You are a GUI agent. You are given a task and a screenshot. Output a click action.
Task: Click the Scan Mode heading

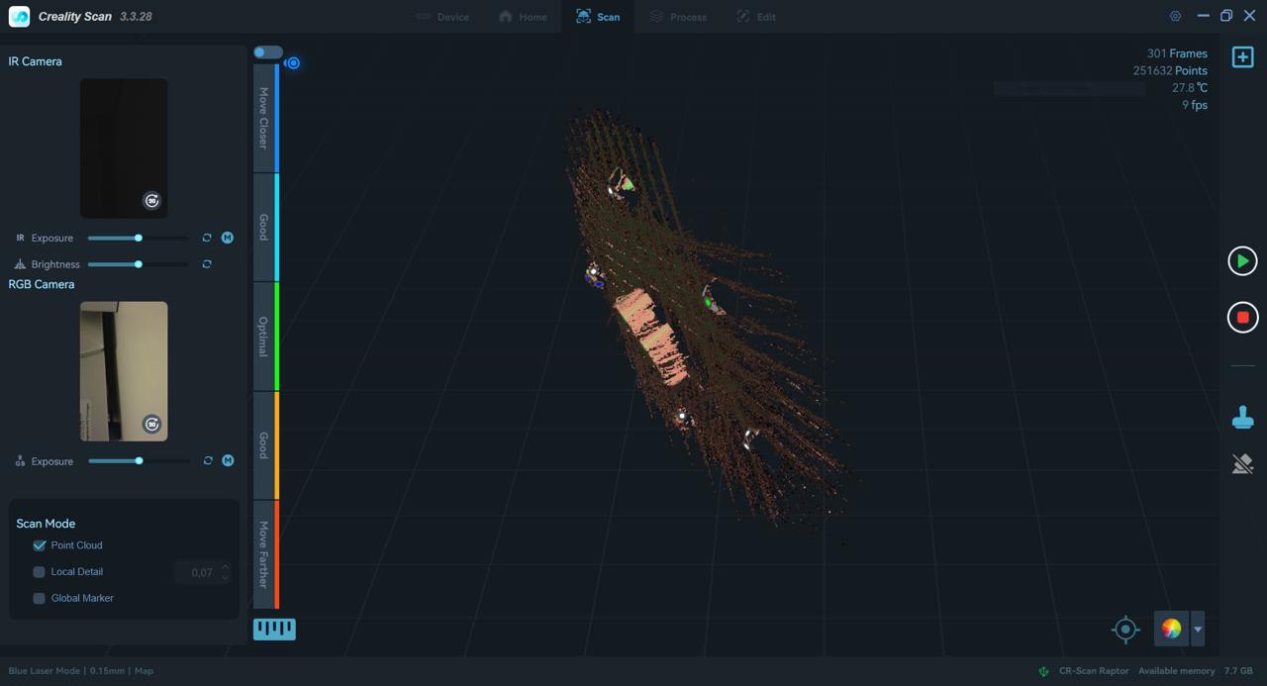coord(46,524)
